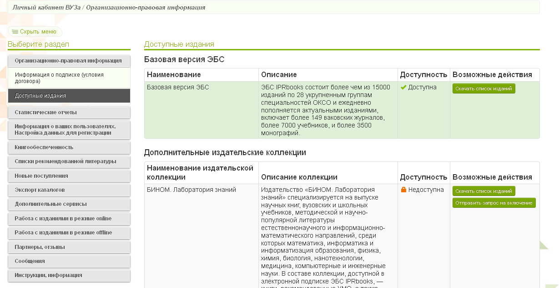Click the hamburger icon beside Скрыть меню
This screenshot has width=559, height=288.
[x=15, y=32]
